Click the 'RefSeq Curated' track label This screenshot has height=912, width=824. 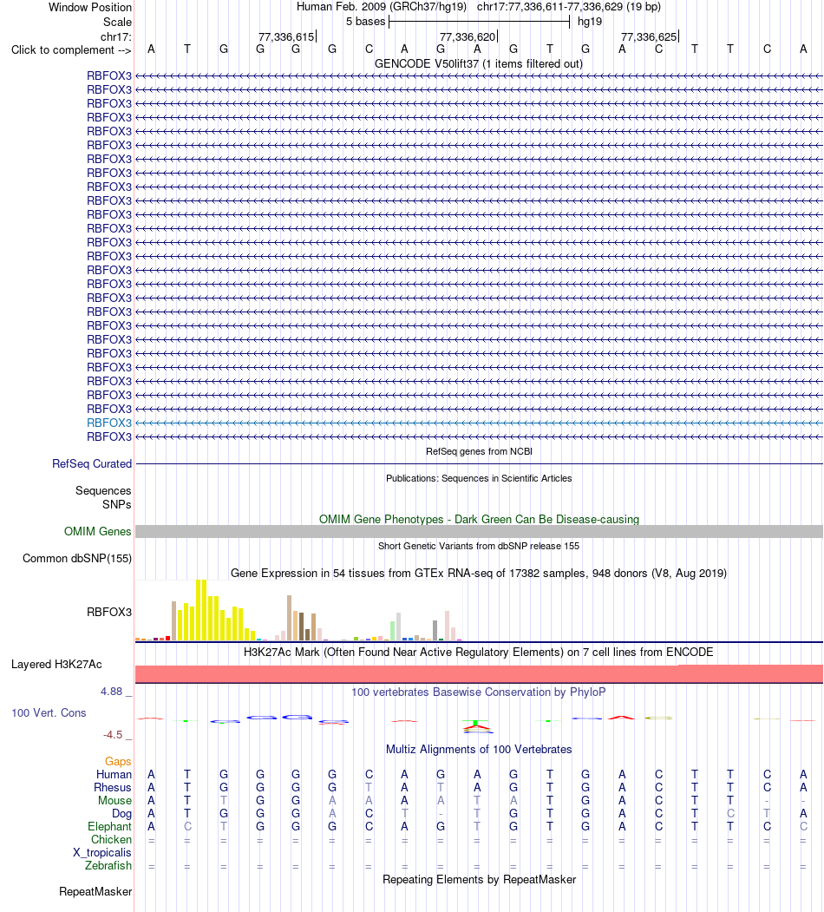coord(92,463)
